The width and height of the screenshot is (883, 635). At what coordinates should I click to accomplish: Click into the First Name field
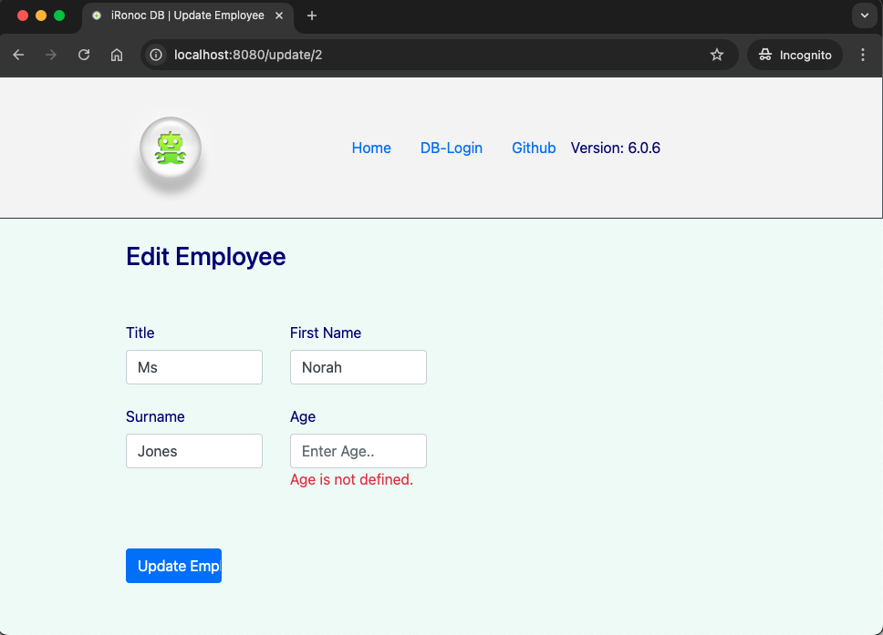358,367
